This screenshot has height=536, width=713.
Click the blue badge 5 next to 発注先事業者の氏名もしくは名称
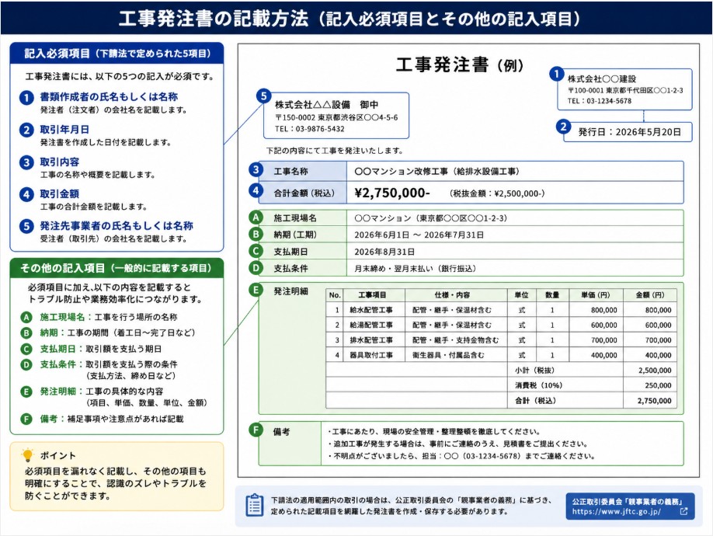click(x=26, y=226)
